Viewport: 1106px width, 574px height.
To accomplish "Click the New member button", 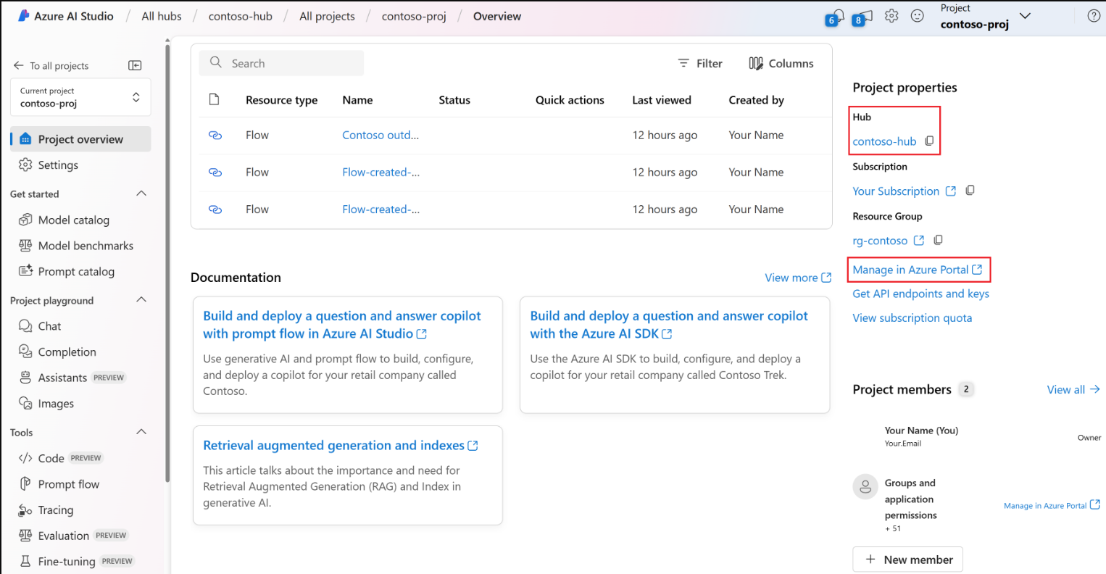I will pyautogui.click(x=908, y=560).
